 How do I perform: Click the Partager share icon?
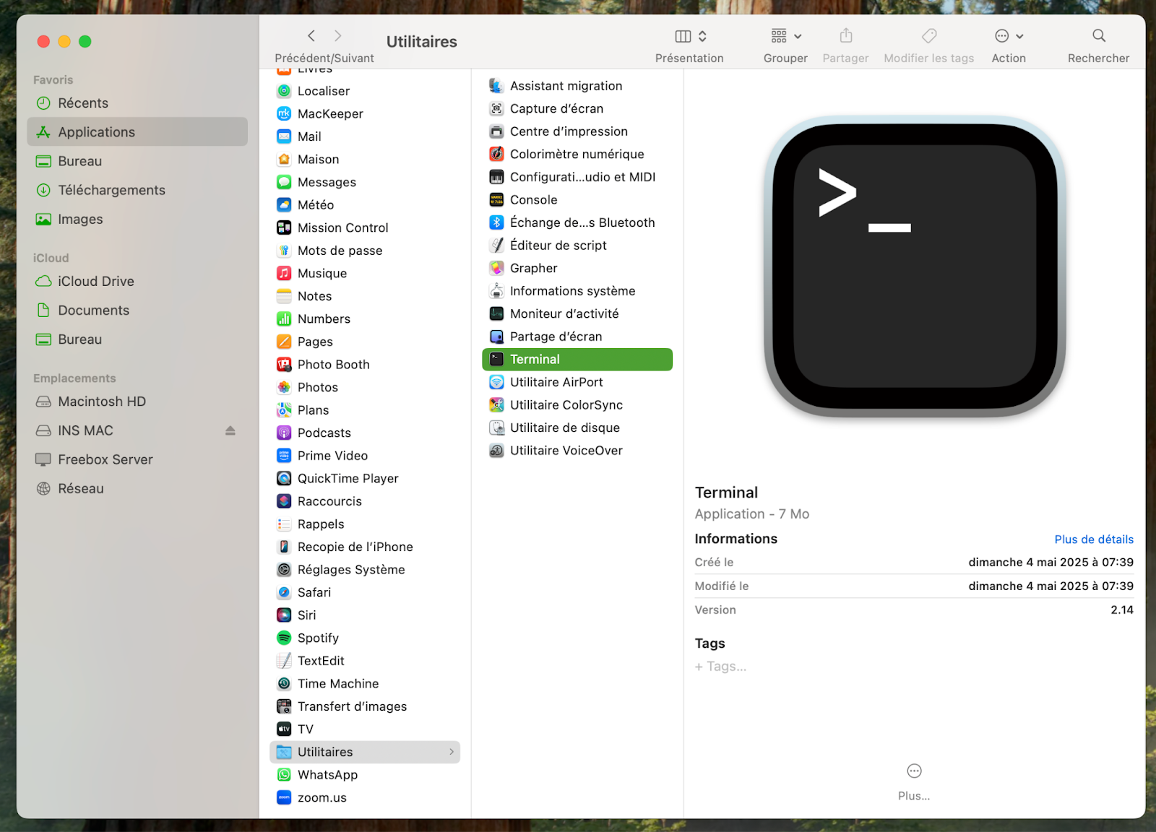(845, 35)
